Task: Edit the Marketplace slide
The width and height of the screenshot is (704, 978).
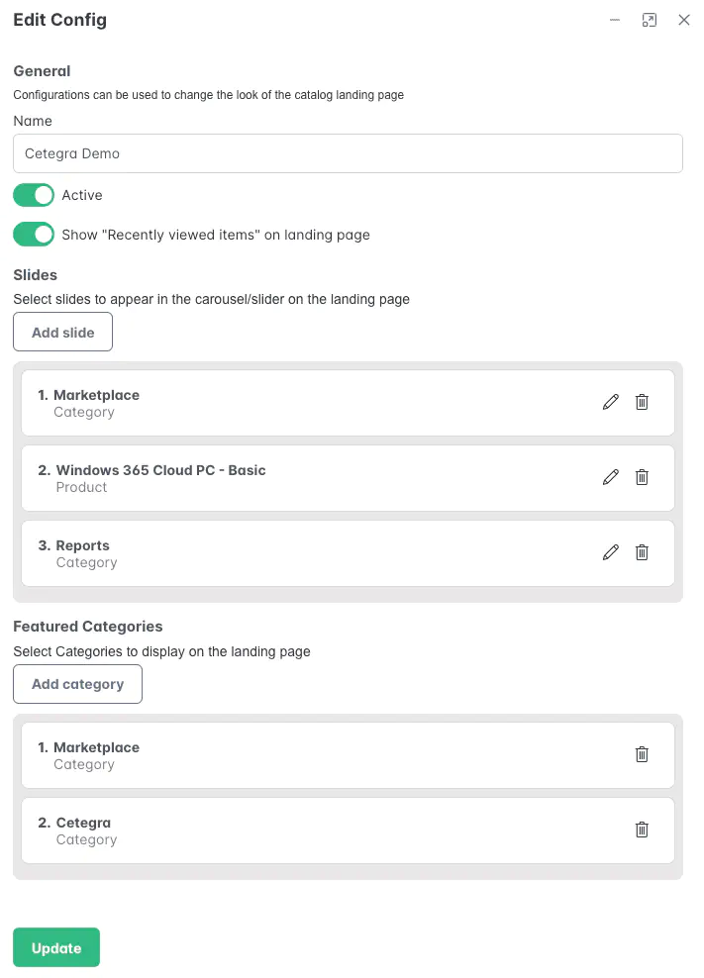Action: (610, 402)
